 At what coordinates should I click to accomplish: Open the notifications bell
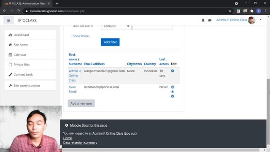203,20
